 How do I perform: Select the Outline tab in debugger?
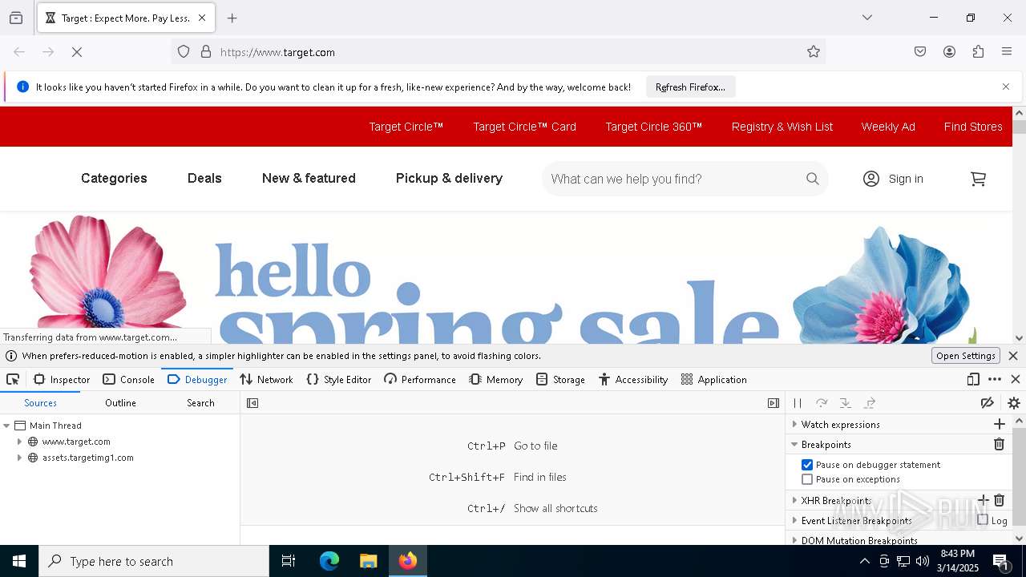tap(120, 403)
